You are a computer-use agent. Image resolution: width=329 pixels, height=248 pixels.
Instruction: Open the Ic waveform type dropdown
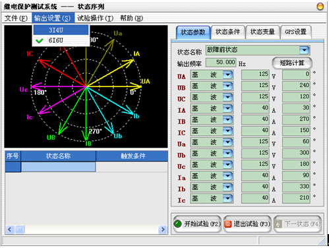click(227, 199)
